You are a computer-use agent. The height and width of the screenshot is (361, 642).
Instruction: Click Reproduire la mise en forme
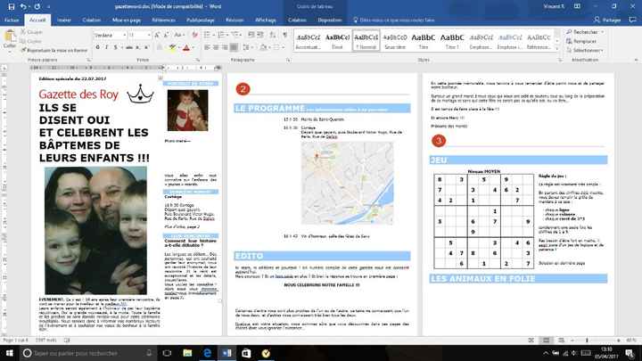coord(55,50)
